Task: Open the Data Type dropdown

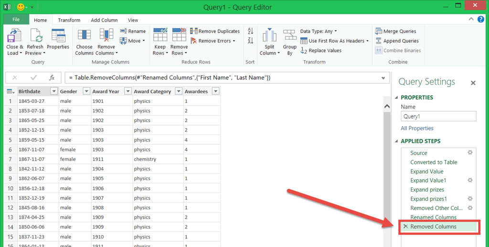Action: (319, 32)
